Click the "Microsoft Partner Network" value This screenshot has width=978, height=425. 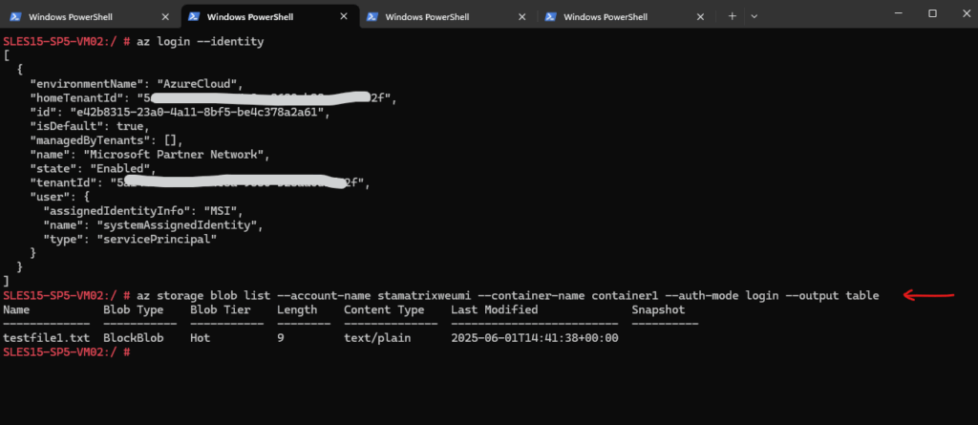pos(174,155)
